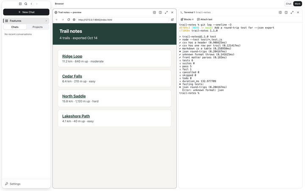Toggle the sidebar panel icon
The image size is (305, 191).
click(20, 4)
